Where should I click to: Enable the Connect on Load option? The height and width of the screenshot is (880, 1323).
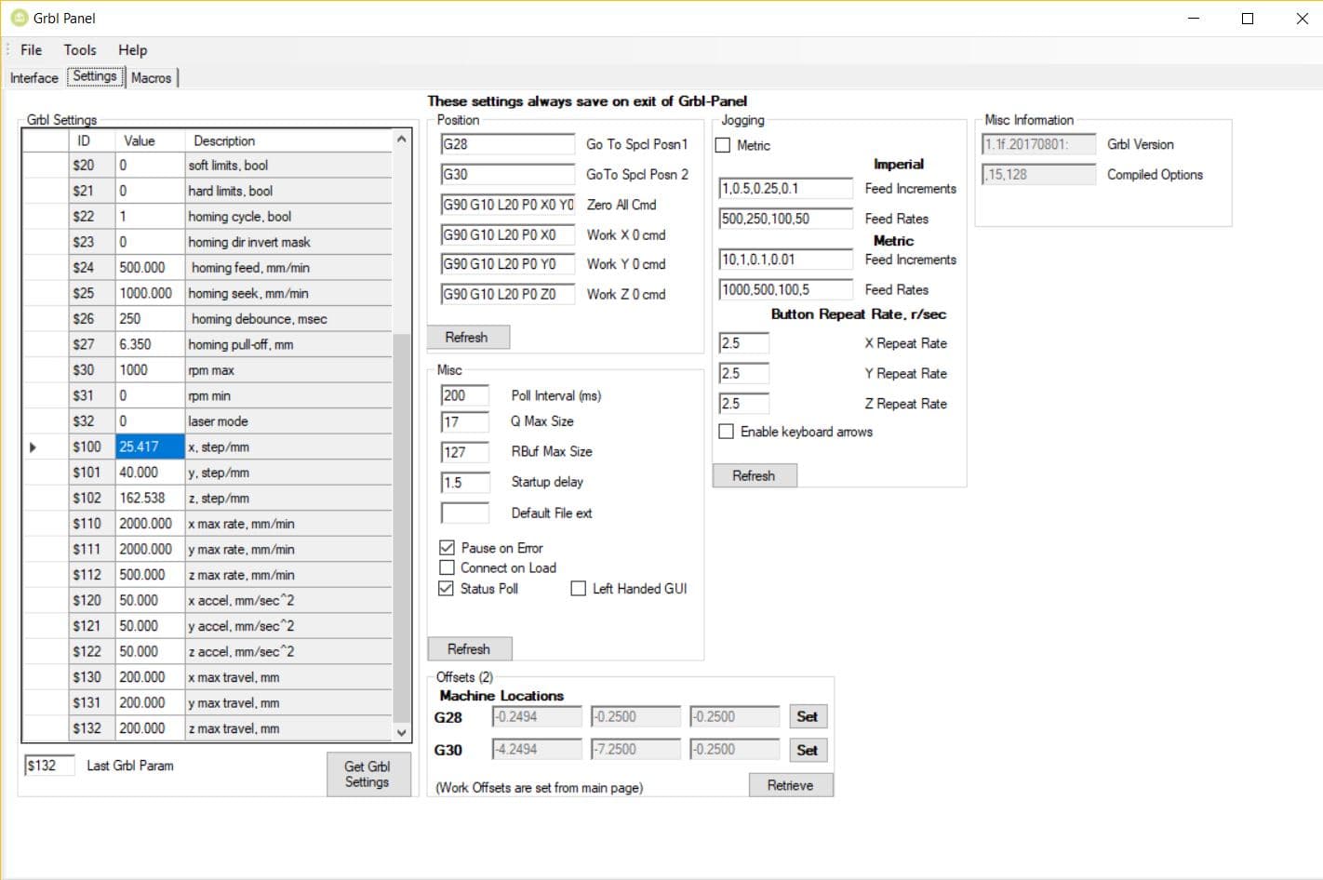tap(447, 567)
